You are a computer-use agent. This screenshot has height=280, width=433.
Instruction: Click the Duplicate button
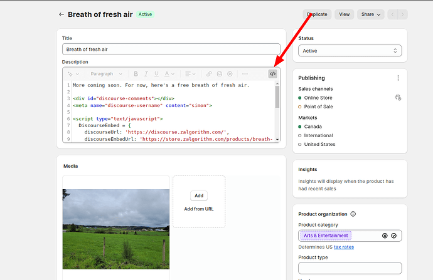[317, 14]
